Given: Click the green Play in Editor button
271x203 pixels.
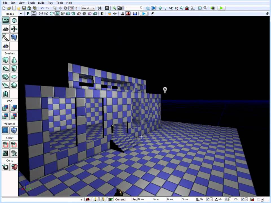Looking at the screenshot, I should [221, 8].
